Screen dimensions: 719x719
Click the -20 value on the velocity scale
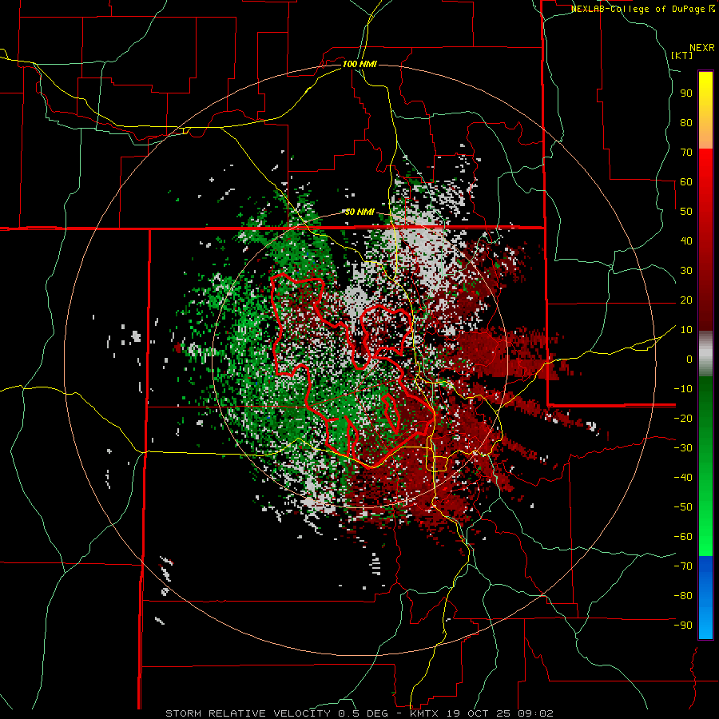[x=683, y=419]
